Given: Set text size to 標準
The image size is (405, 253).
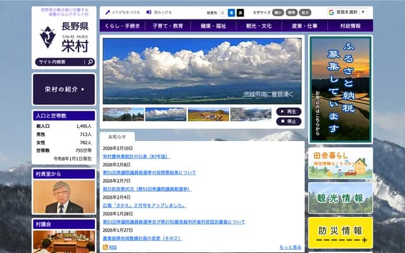Looking at the screenshot, I should coord(292,12).
